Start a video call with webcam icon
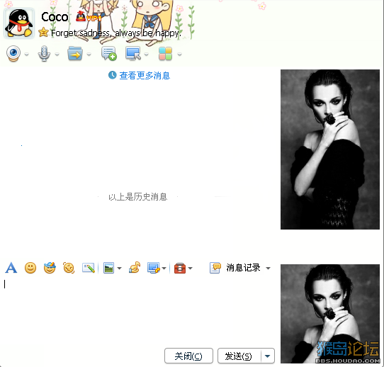The image size is (384, 367). pos(13,54)
